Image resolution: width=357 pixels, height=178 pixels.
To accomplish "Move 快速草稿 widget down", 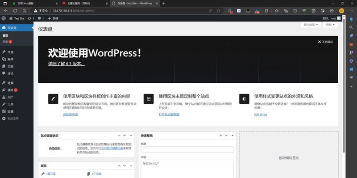I will 226,136.
